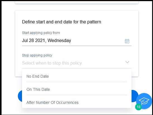Click the Jul 28 2021 start date field
The width and height of the screenshot is (153, 115).
click(77, 41)
